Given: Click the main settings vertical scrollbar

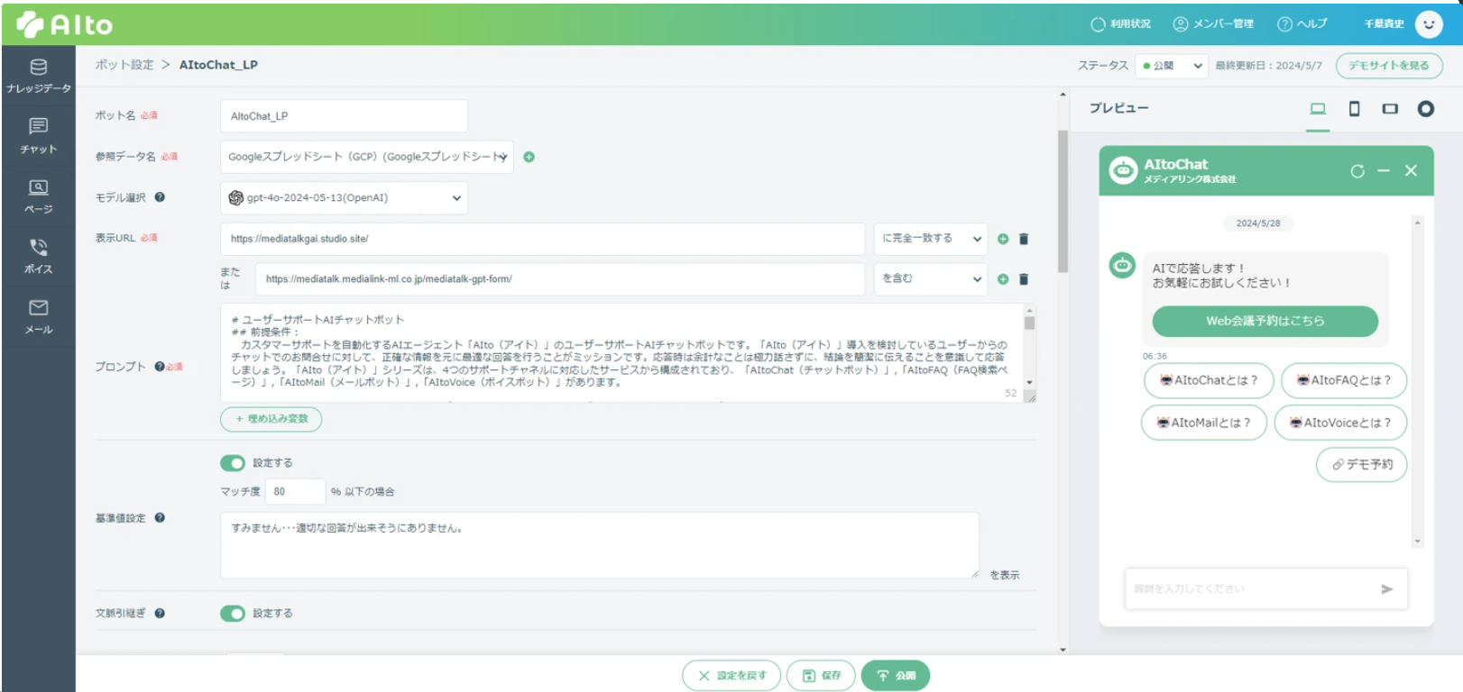Looking at the screenshot, I should [x=1063, y=202].
